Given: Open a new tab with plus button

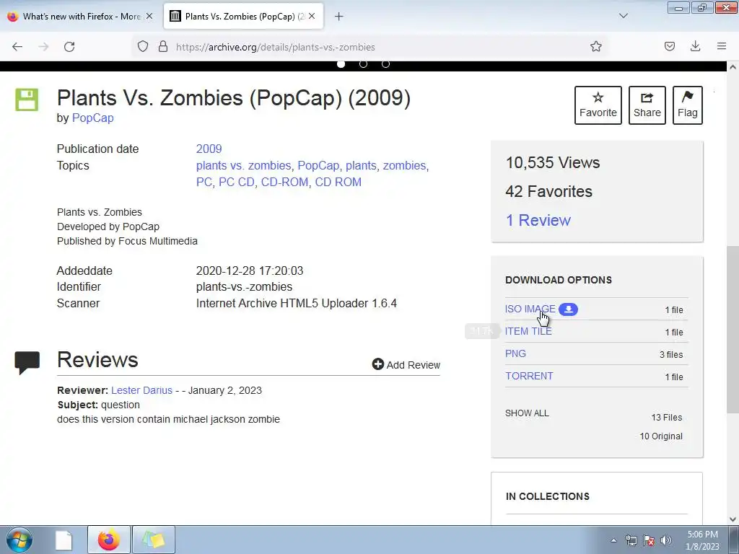Looking at the screenshot, I should point(339,17).
